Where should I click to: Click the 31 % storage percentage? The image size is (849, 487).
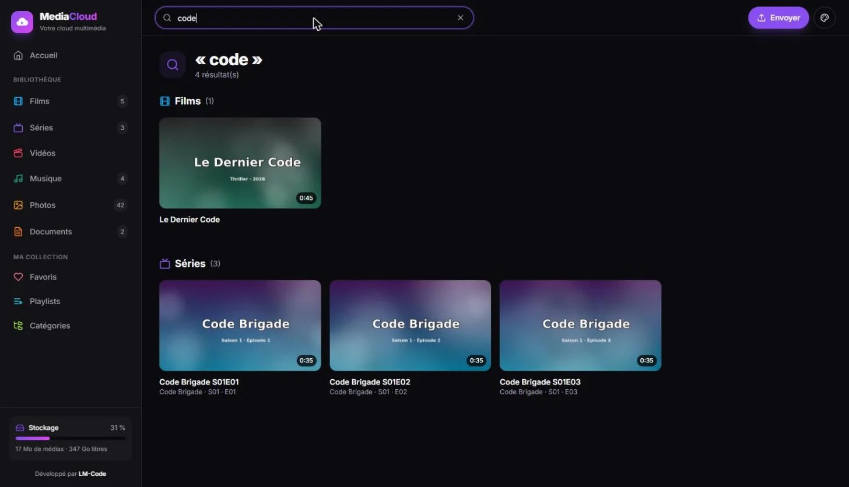[118, 428]
